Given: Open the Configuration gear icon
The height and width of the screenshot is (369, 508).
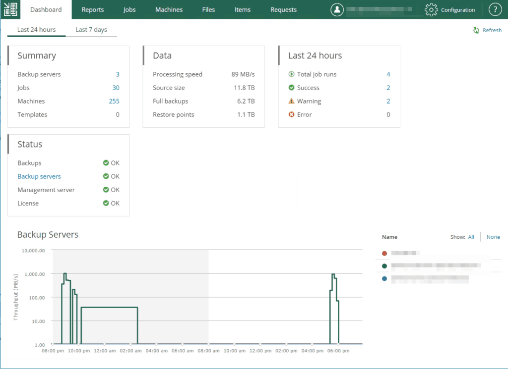Looking at the screenshot, I should (x=431, y=9).
